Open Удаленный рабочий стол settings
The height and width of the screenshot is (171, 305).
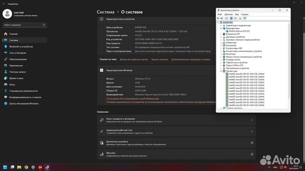pos(176,131)
